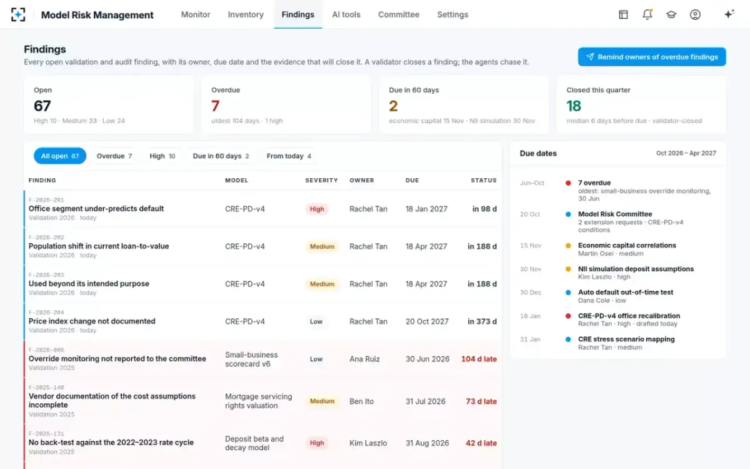750x469 pixels.
Task: Open the Open 67 summary card
Action: 109,105
